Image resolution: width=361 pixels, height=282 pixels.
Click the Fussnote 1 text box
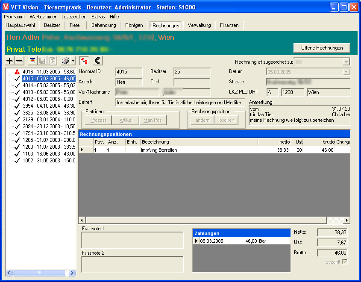pyautogui.click(x=132, y=240)
